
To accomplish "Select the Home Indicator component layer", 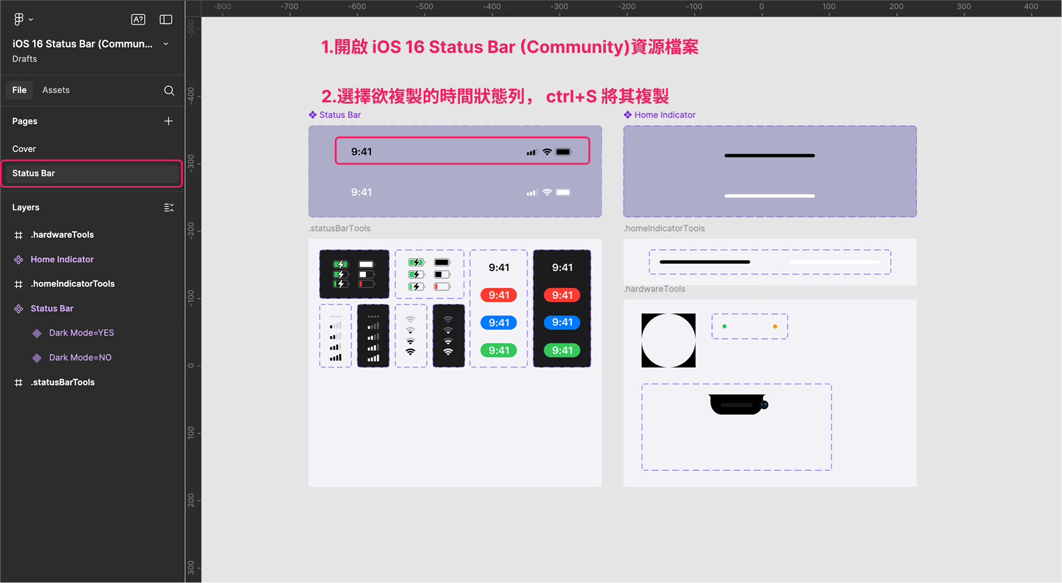I will pyautogui.click(x=62, y=259).
